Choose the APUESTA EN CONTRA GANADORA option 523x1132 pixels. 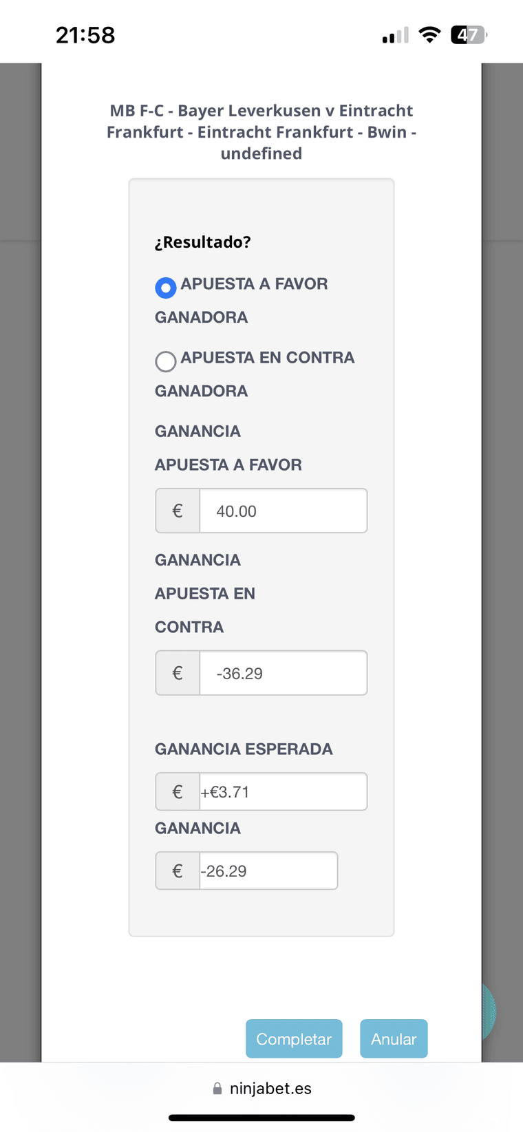coord(166,361)
